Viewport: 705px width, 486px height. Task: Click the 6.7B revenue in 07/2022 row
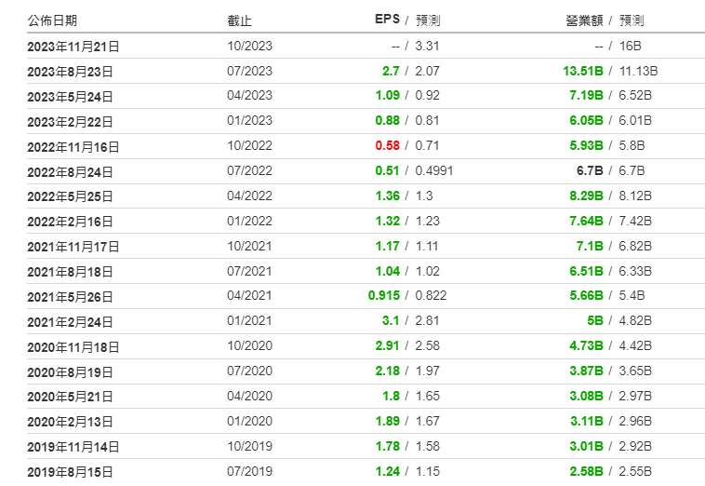click(590, 171)
